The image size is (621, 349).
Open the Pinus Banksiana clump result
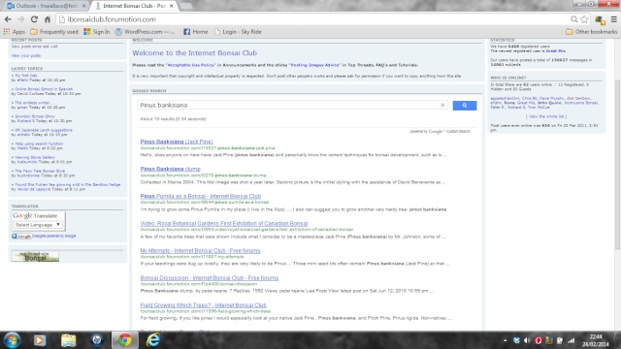(x=171, y=169)
